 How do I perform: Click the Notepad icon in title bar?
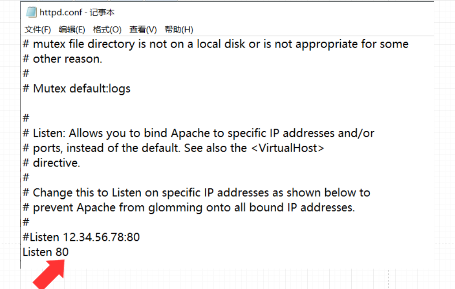[x=31, y=12]
